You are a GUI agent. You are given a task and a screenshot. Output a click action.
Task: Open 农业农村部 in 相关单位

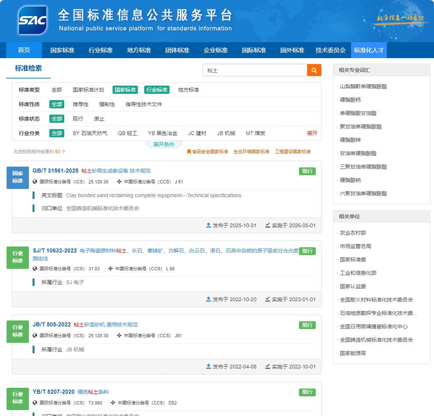coord(353,233)
